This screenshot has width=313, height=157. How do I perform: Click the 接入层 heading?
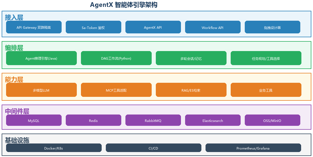tap(14, 18)
